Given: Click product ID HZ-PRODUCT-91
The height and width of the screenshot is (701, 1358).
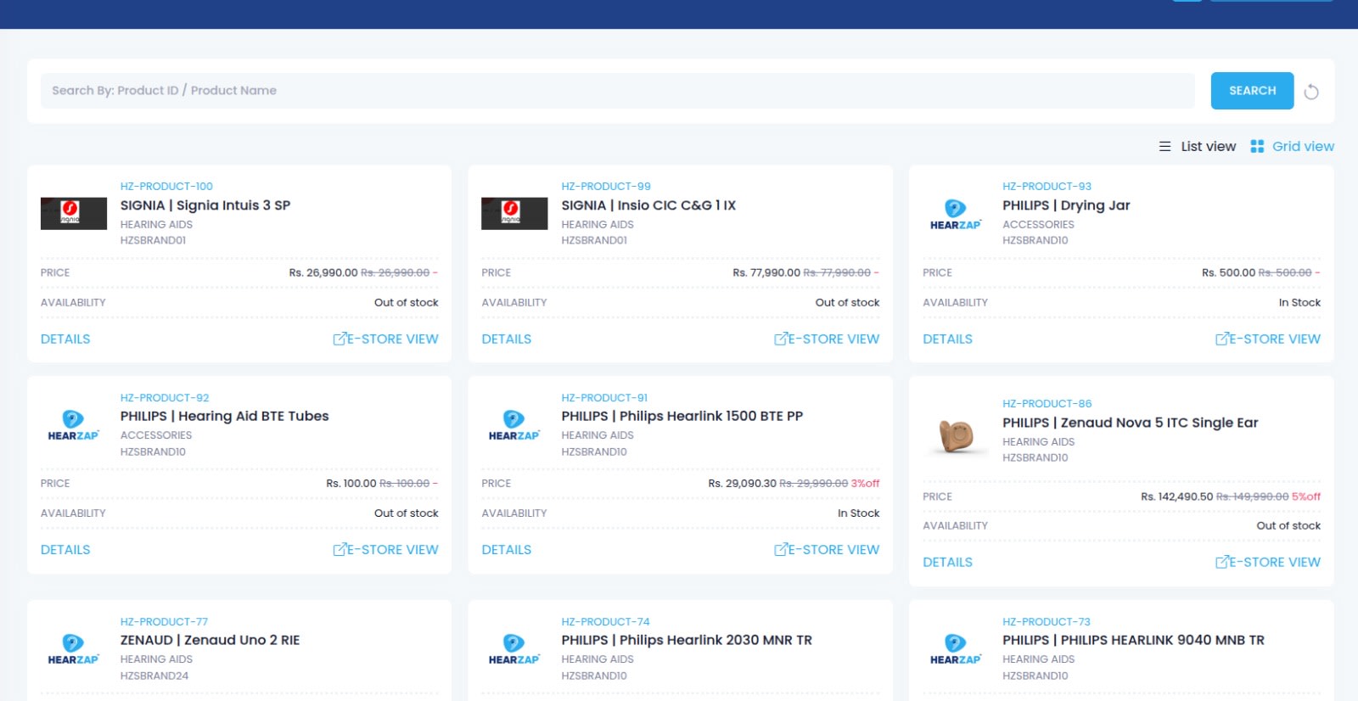Looking at the screenshot, I should [604, 398].
